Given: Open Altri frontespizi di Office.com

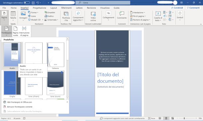Looking at the screenshot, I should (35, 102).
